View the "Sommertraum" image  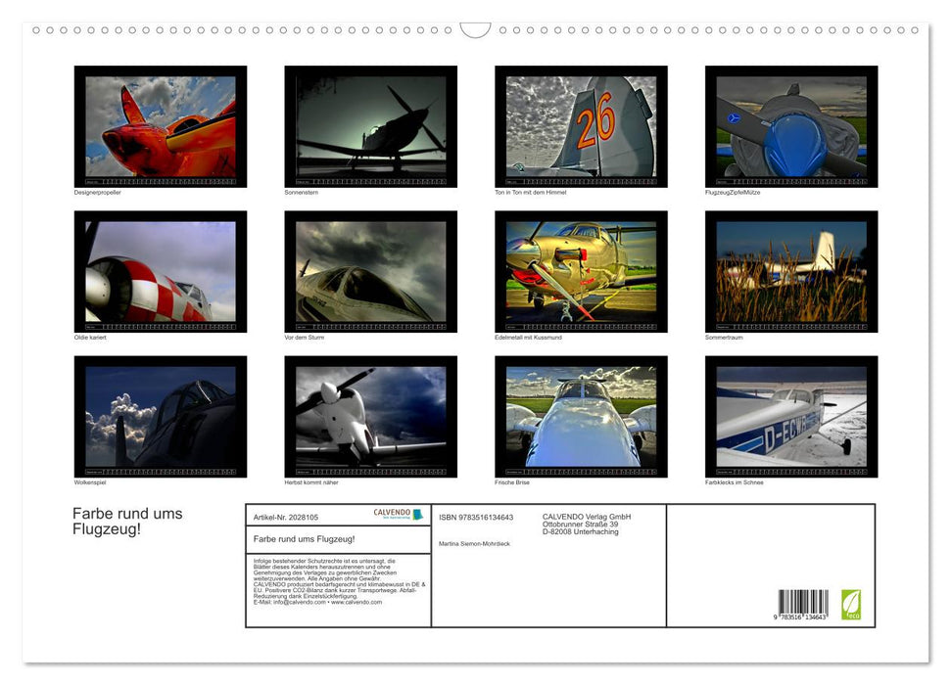click(x=790, y=270)
